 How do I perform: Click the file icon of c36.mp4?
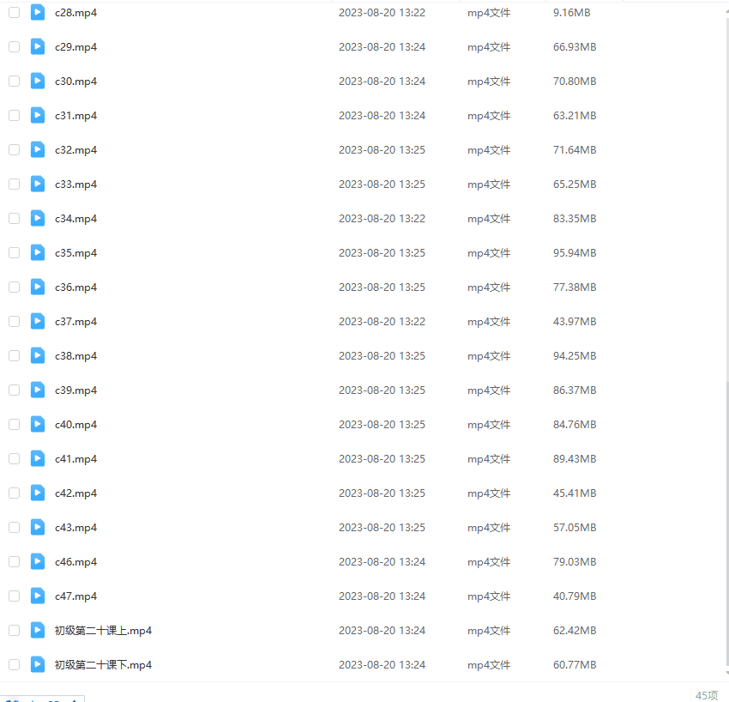[38, 287]
